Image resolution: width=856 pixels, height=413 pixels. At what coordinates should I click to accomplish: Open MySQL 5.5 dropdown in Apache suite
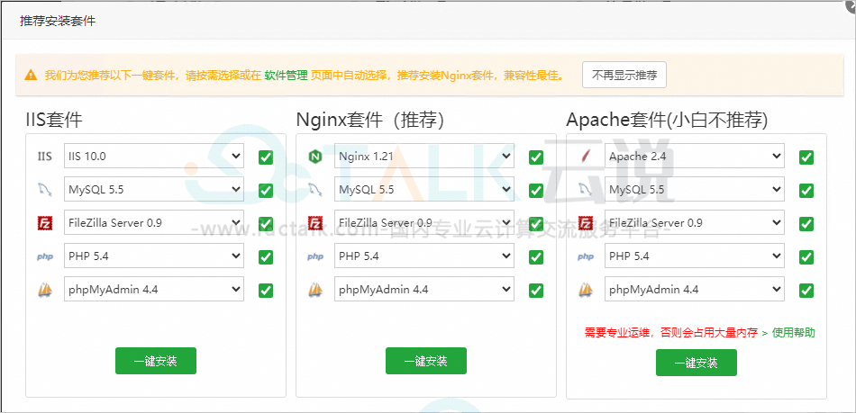[x=695, y=189]
